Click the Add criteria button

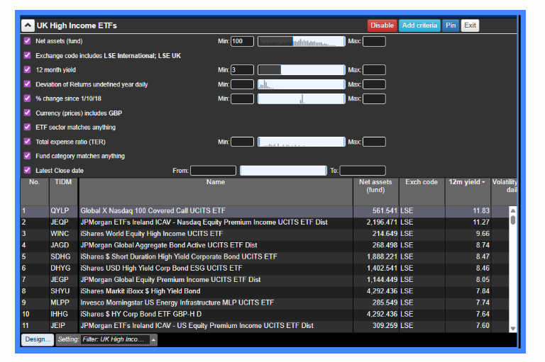419,26
